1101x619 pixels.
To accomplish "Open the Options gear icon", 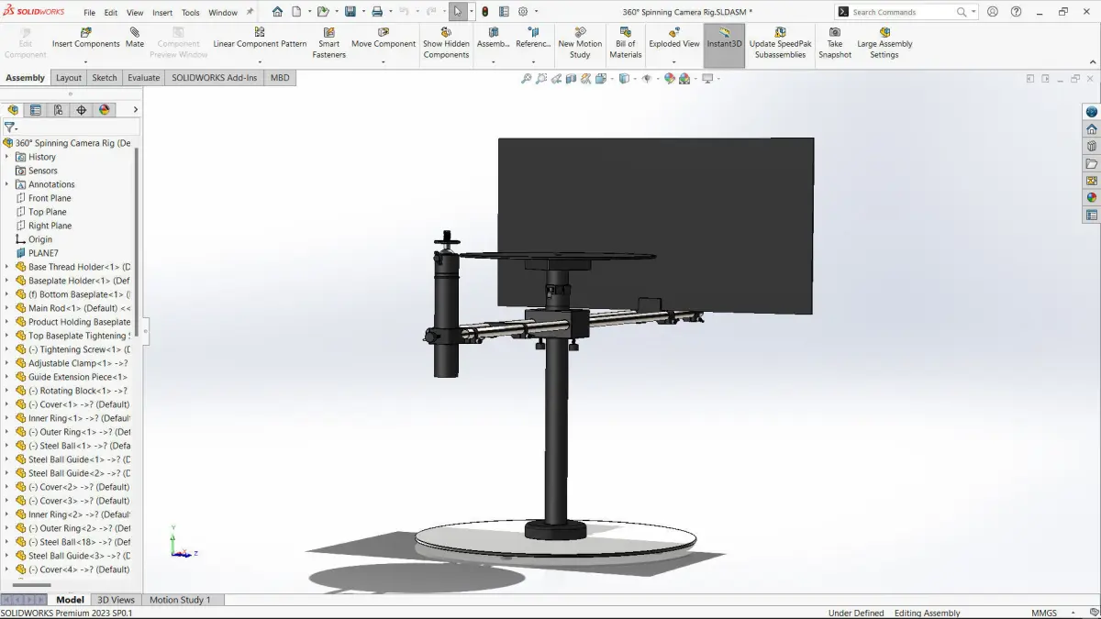I will point(523,12).
